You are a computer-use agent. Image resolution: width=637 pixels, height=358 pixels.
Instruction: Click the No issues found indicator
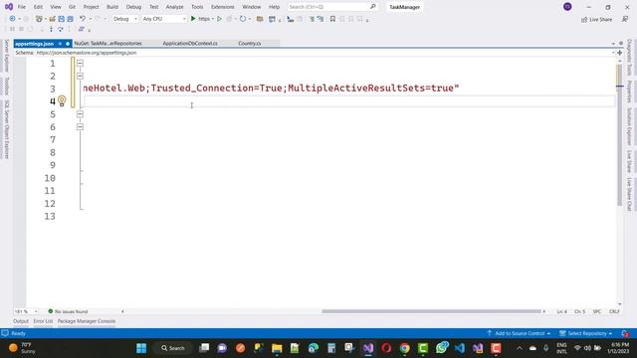point(68,311)
